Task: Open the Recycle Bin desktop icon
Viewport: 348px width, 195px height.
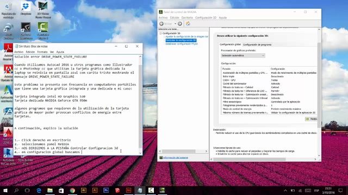Action: [x=9, y=10]
